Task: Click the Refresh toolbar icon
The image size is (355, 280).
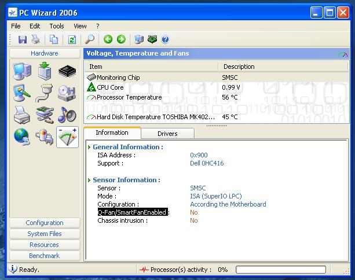Action: [x=72, y=39]
